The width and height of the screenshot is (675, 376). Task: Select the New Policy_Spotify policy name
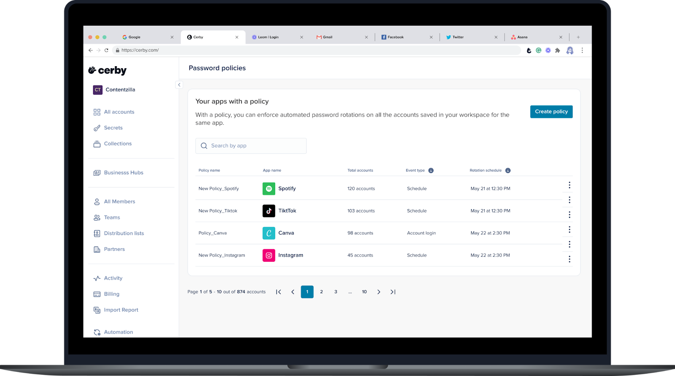click(x=219, y=188)
